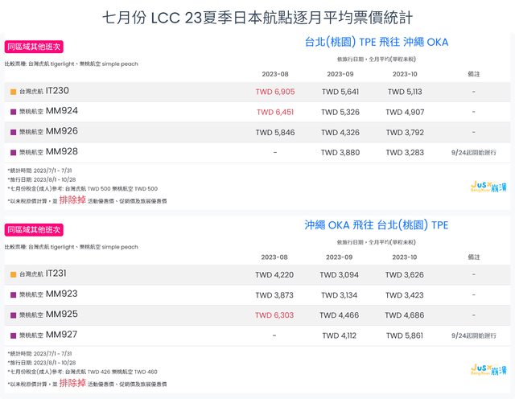Click the purple square beside Peach MM926
515x399 pixels.
(13, 131)
